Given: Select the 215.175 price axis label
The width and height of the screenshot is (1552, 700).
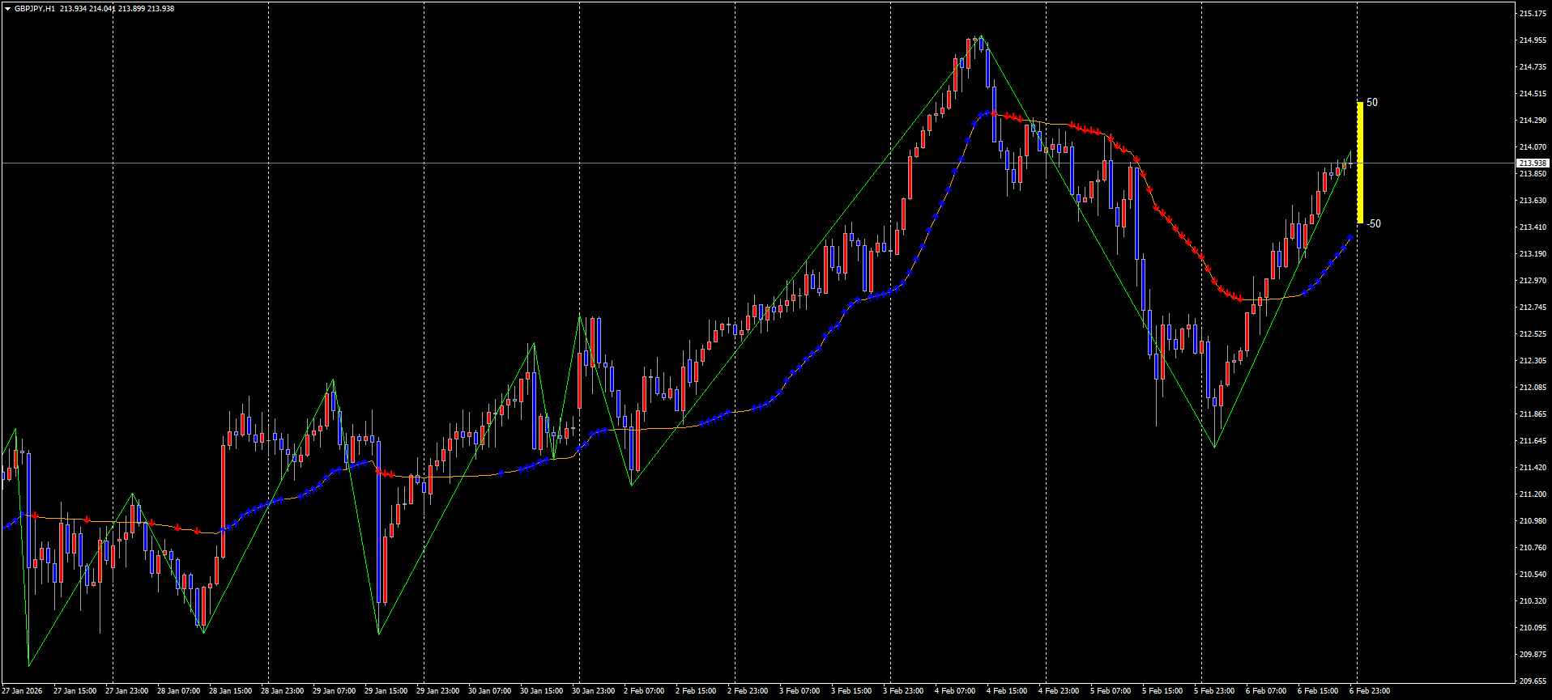Looking at the screenshot, I should click(x=1533, y=14).
